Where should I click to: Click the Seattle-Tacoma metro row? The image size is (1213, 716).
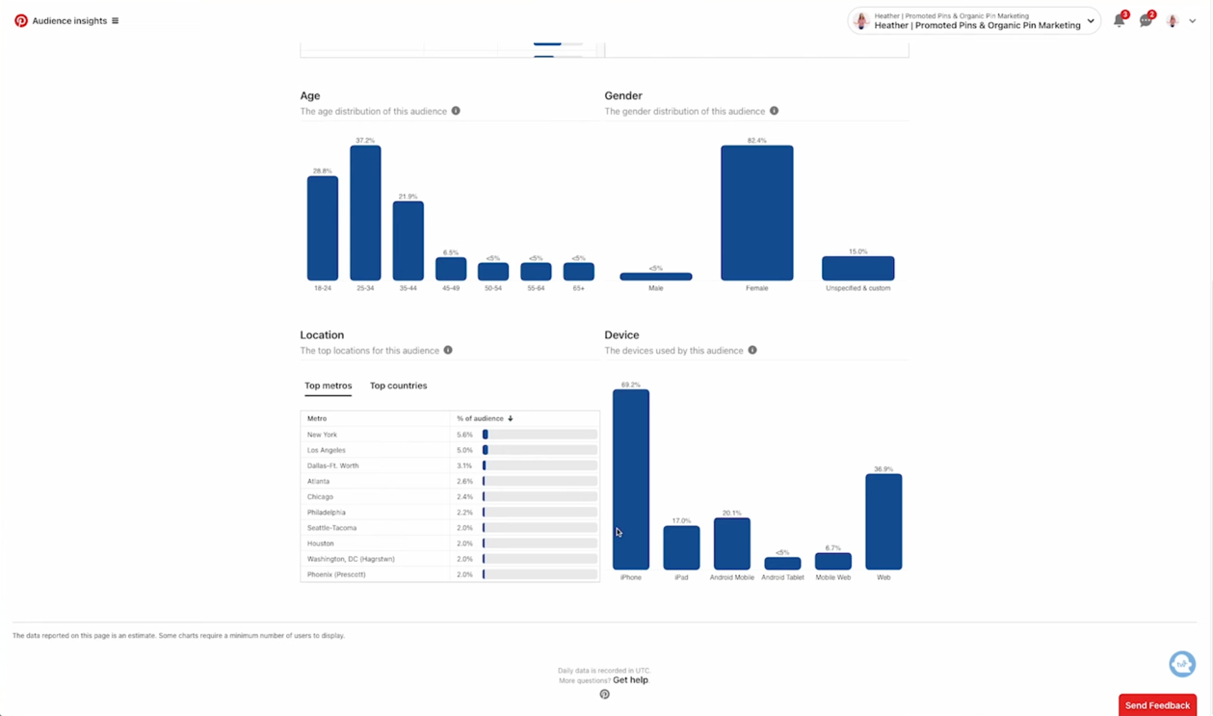450,527
